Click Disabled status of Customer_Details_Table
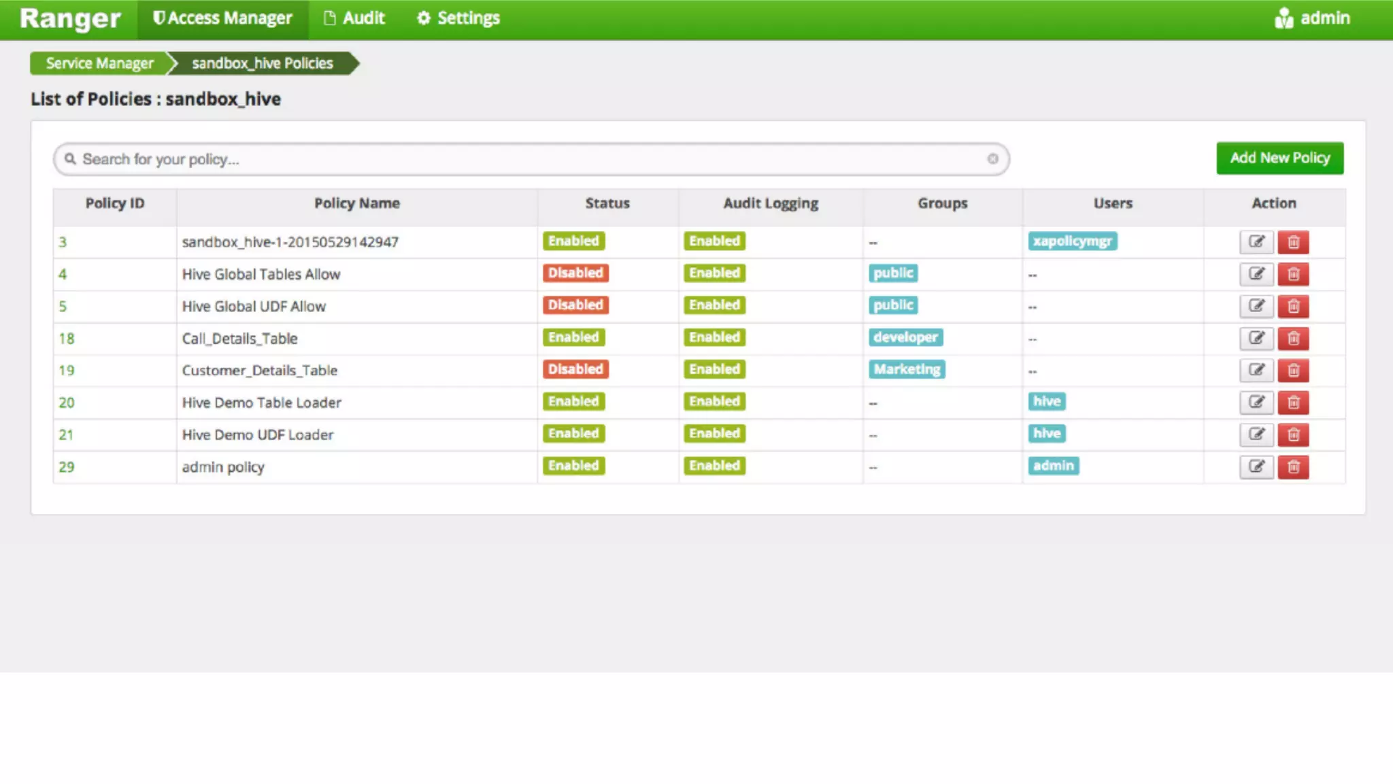This screenshot has width=1393, height=784. pos(575,369)
